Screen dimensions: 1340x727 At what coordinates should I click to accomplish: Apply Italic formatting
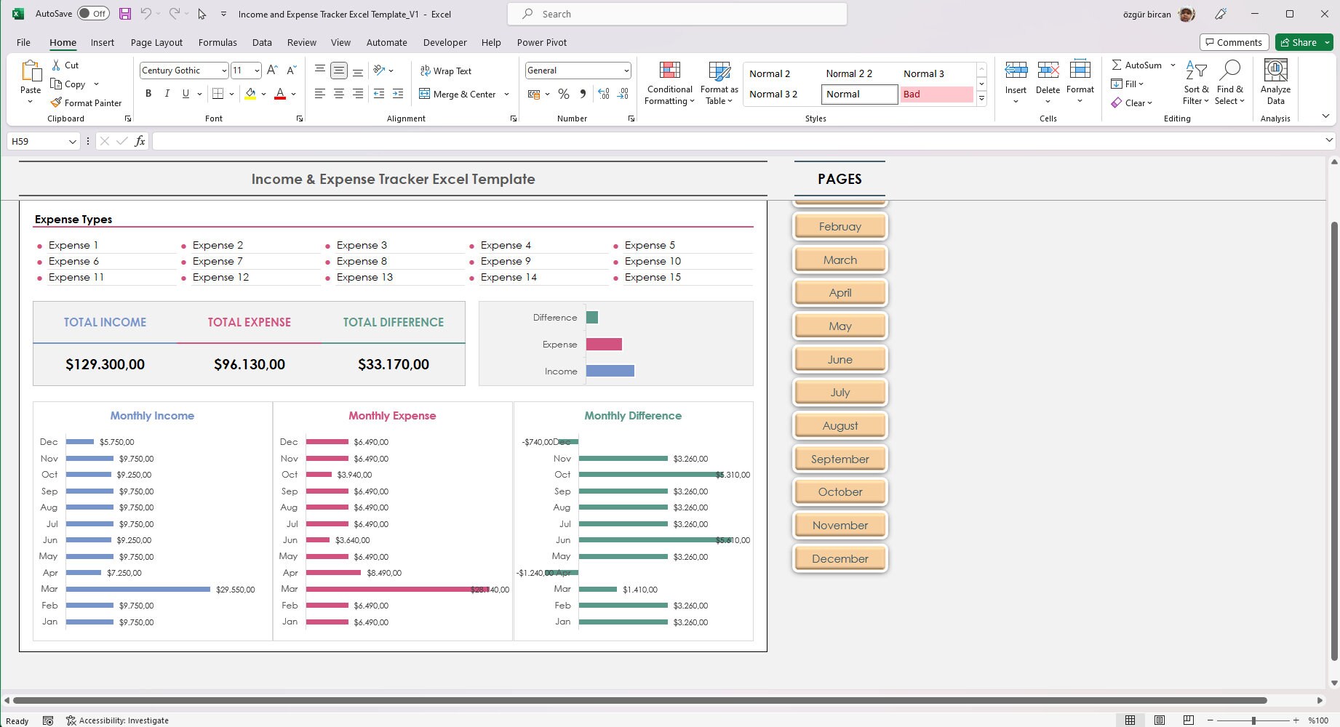(x=167, y=94)
